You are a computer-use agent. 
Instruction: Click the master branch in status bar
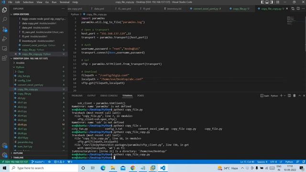(38, 162)
